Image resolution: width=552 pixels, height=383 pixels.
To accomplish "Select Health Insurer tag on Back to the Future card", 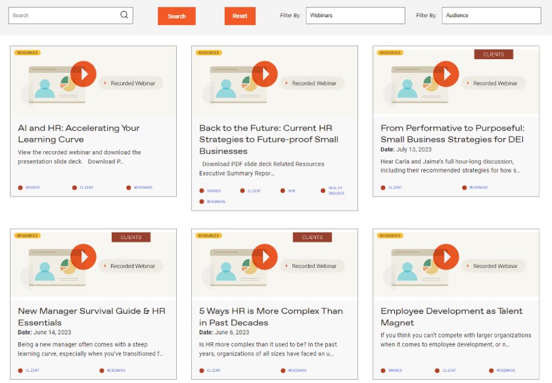I will 333,191.
